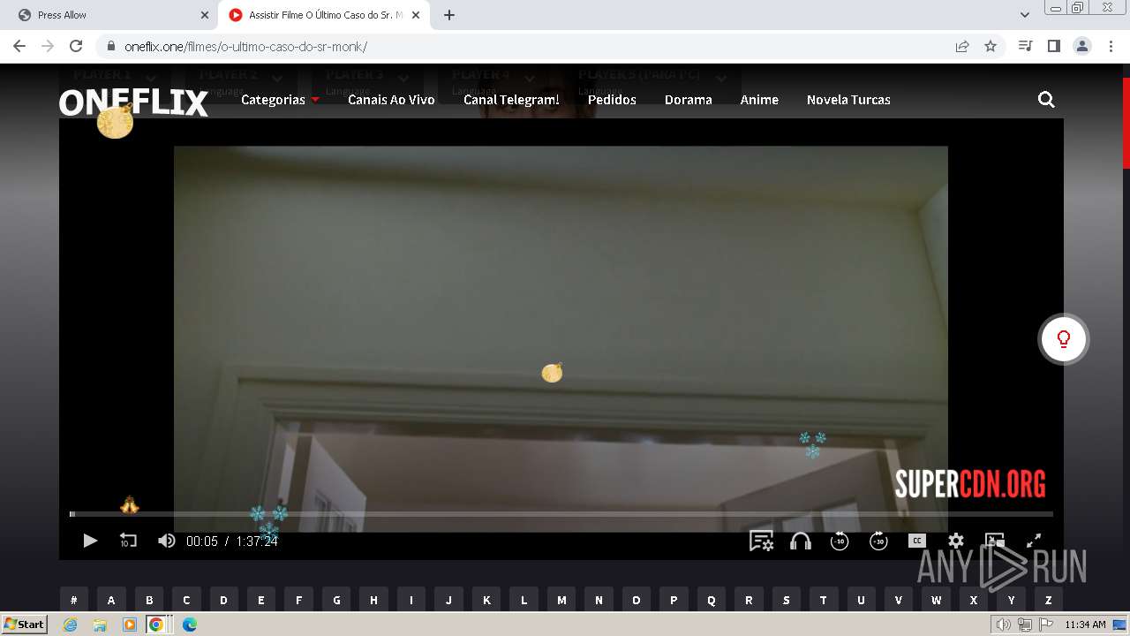1130x636 pixels.
Task: Open audio track headphones icon
Action: pos(801,541)
